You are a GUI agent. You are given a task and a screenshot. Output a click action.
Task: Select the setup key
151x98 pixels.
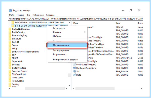[15, 48]
